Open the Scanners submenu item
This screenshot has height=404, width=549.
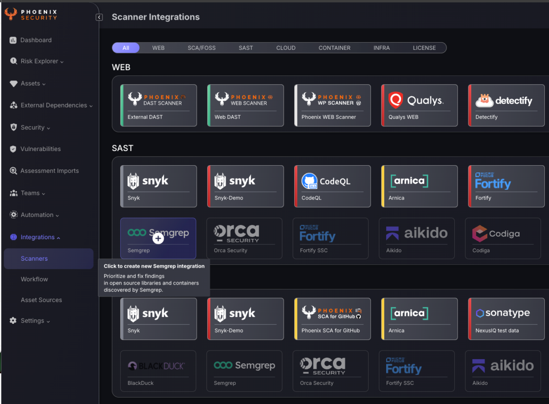48,259
